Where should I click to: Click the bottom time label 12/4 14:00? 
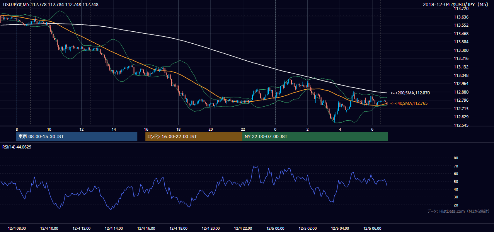[114, 228]
